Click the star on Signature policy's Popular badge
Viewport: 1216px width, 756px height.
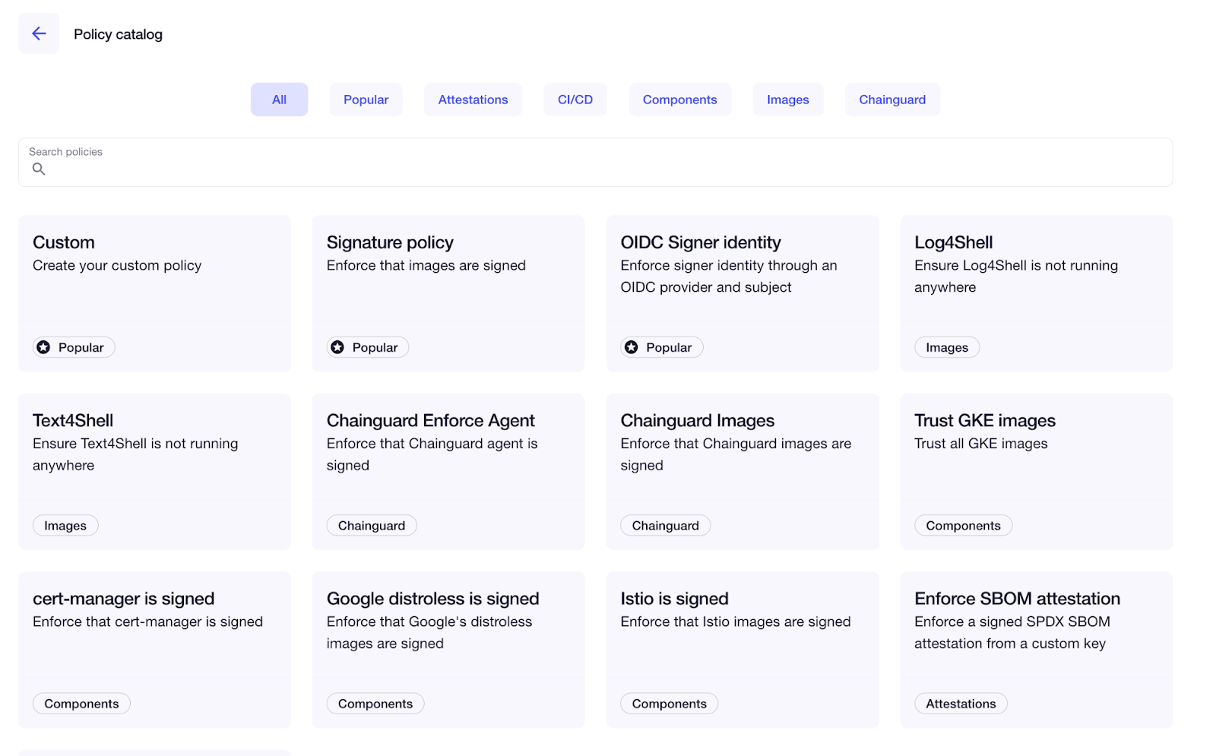coord(337,347)
